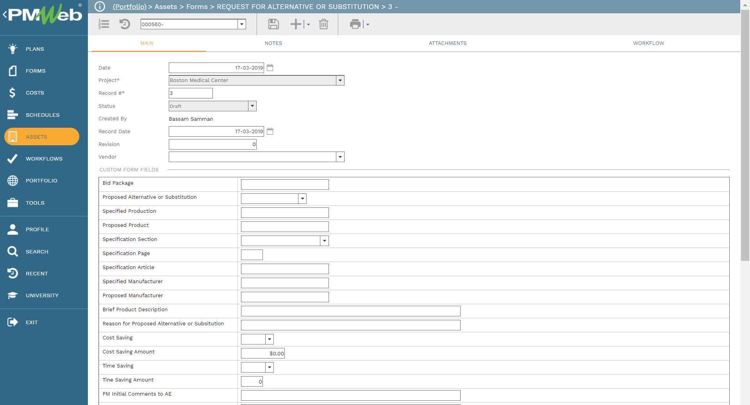Screen dimensions: 750x405
Task: Open the calendar picker beside Date
Action: coord(270,68)
